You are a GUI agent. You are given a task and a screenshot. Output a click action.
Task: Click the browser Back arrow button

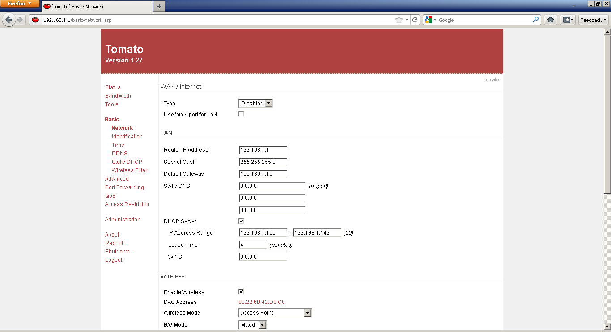(8, 20)
